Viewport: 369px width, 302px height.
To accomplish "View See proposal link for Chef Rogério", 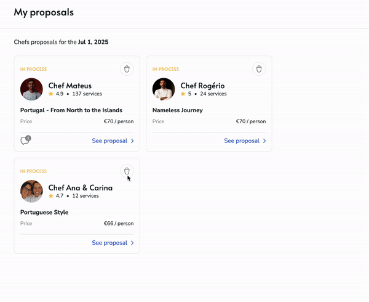I will click(x=242, y=141).
